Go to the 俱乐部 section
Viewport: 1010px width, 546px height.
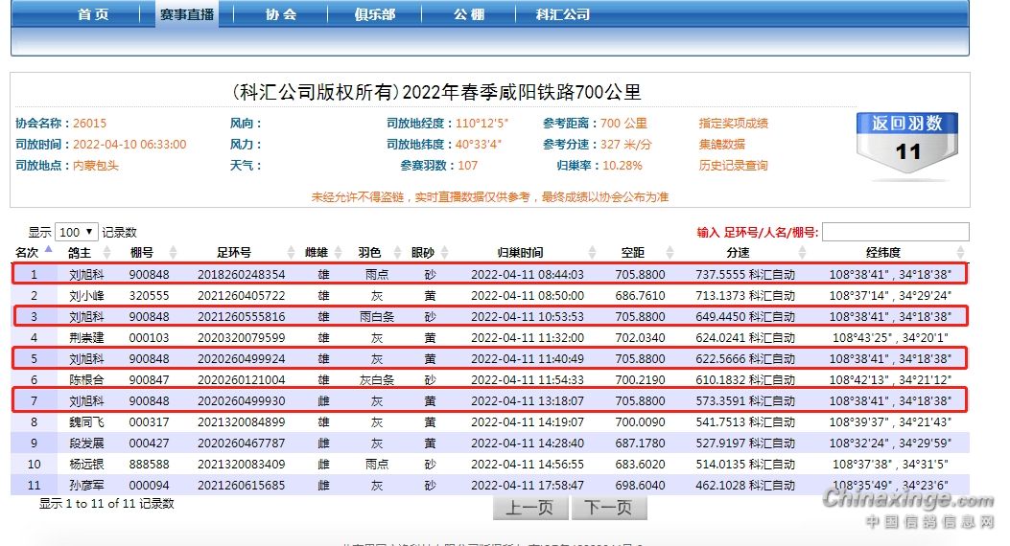tap(374, 14)
